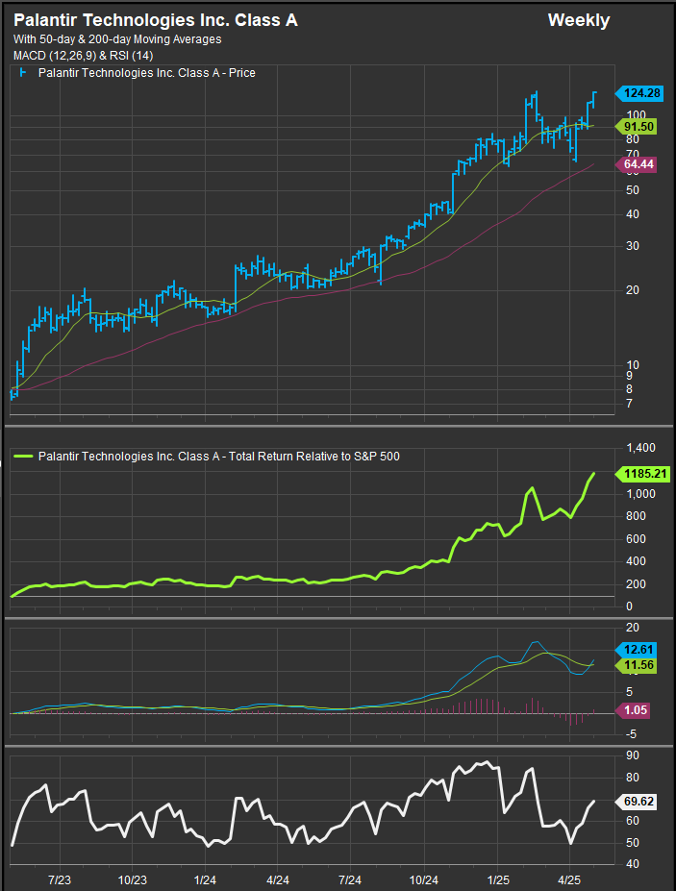Click the 91.50 moving average tag
The image size is (676, 891).
click(x=637, y=127)
